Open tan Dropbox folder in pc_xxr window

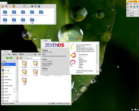[24, 64]
